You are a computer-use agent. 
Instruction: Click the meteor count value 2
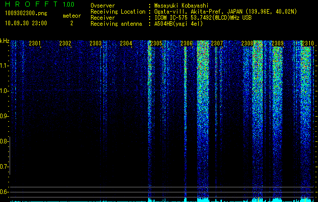coord(72,23)
